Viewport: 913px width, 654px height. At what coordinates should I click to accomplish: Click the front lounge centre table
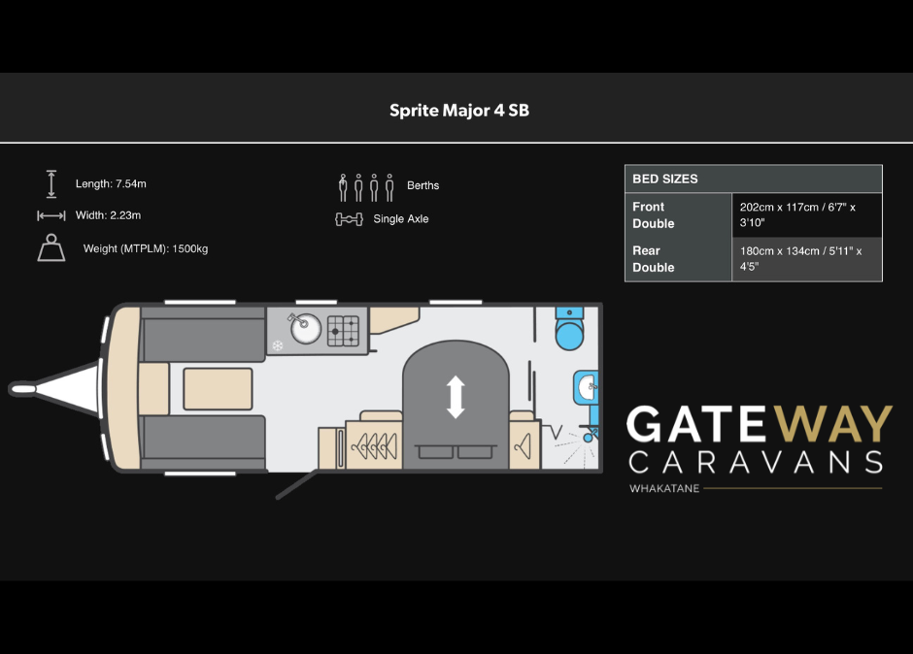[x=218, y=388]
